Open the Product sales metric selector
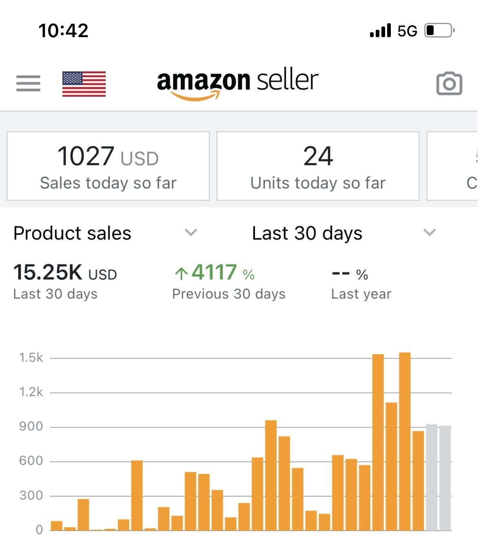 (x=73, y=233)
